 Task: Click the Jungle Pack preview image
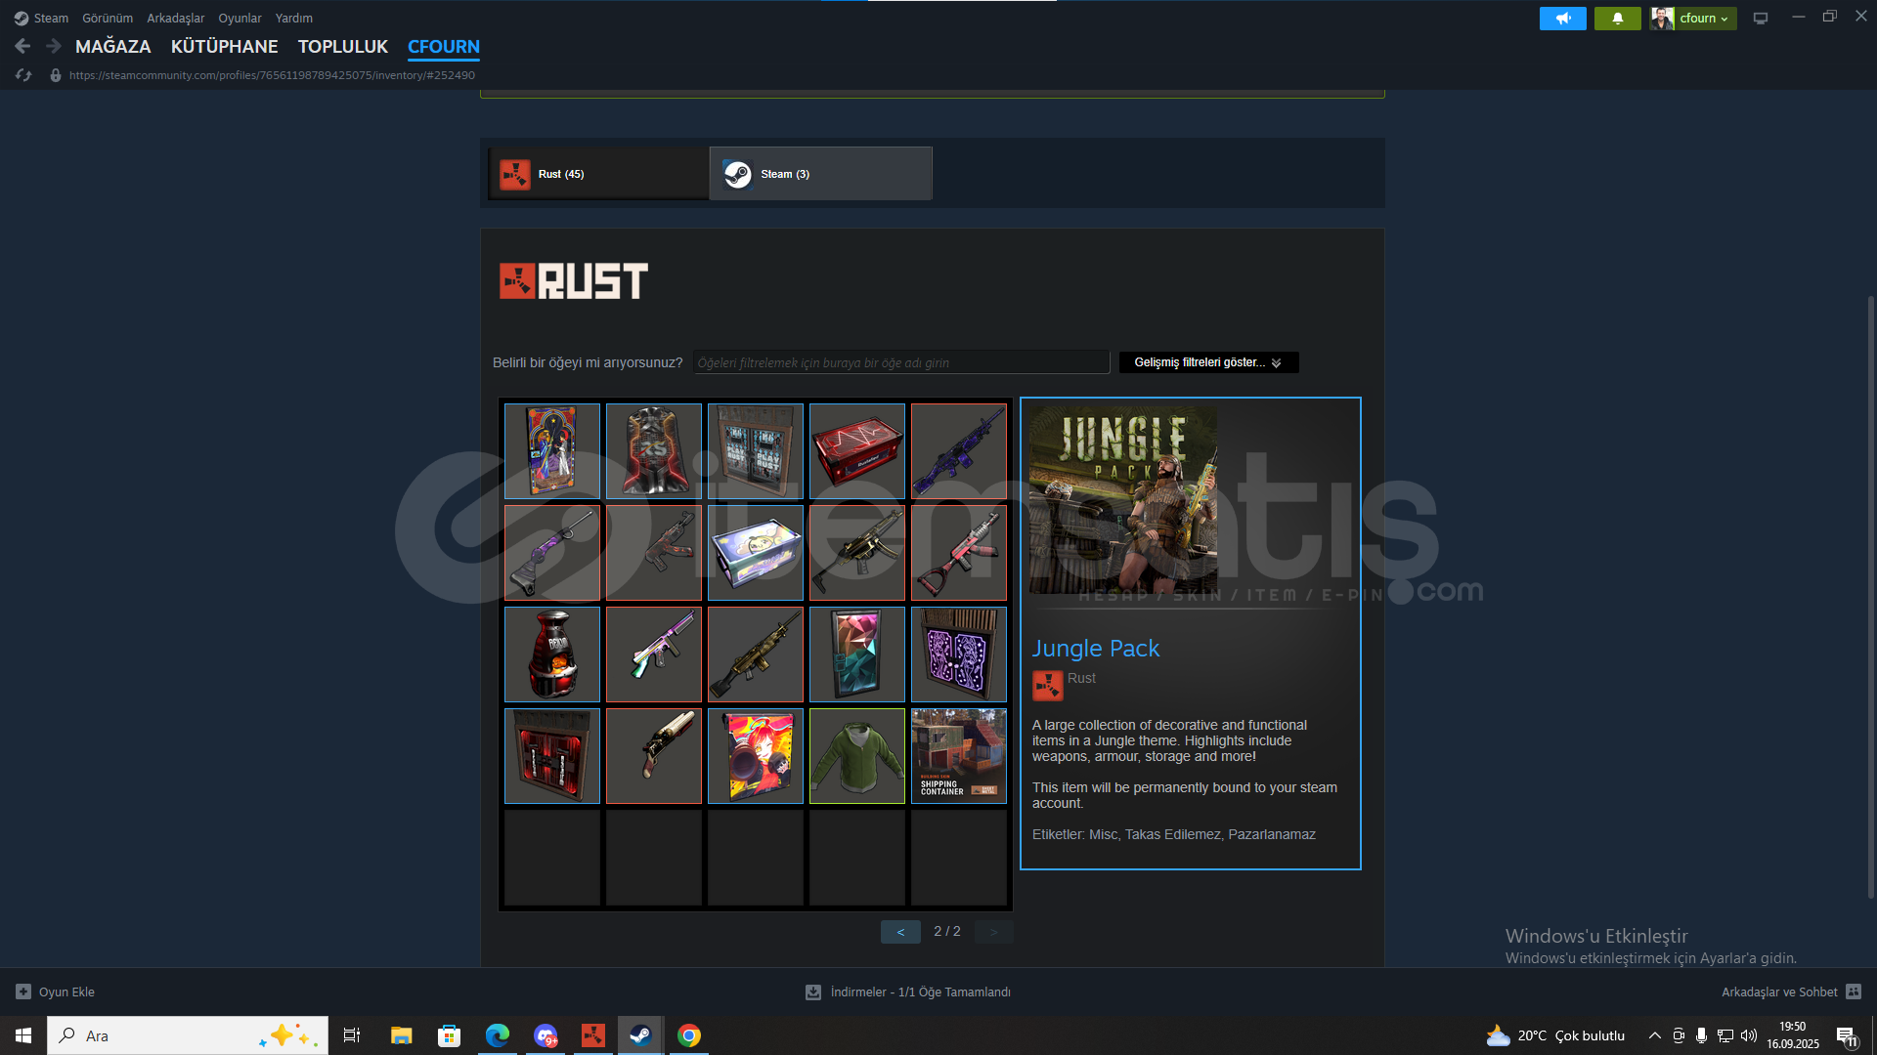pos(1123,499)
